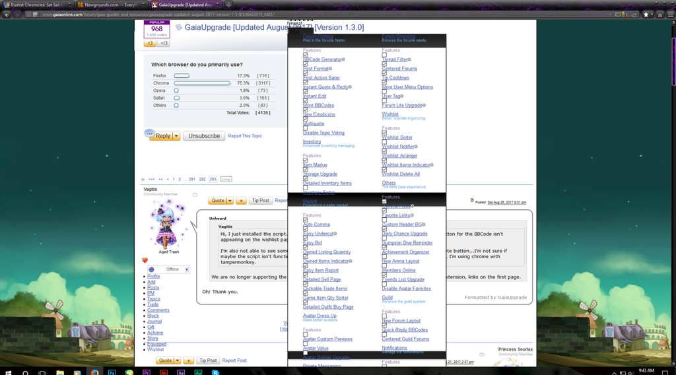This screenshot has width=676, height=375.
Task: Open the Multiquote feature link
Action: pyautogui.click(x=314, y=123)
